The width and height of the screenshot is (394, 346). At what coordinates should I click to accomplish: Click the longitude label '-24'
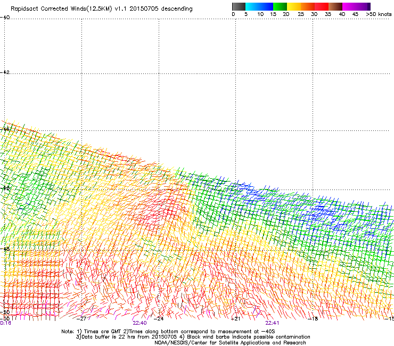tap(158, 319)
